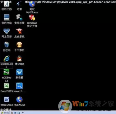
Task: Click the 开始 Start button
Action: pyautogui.click(x=5, y=113)
